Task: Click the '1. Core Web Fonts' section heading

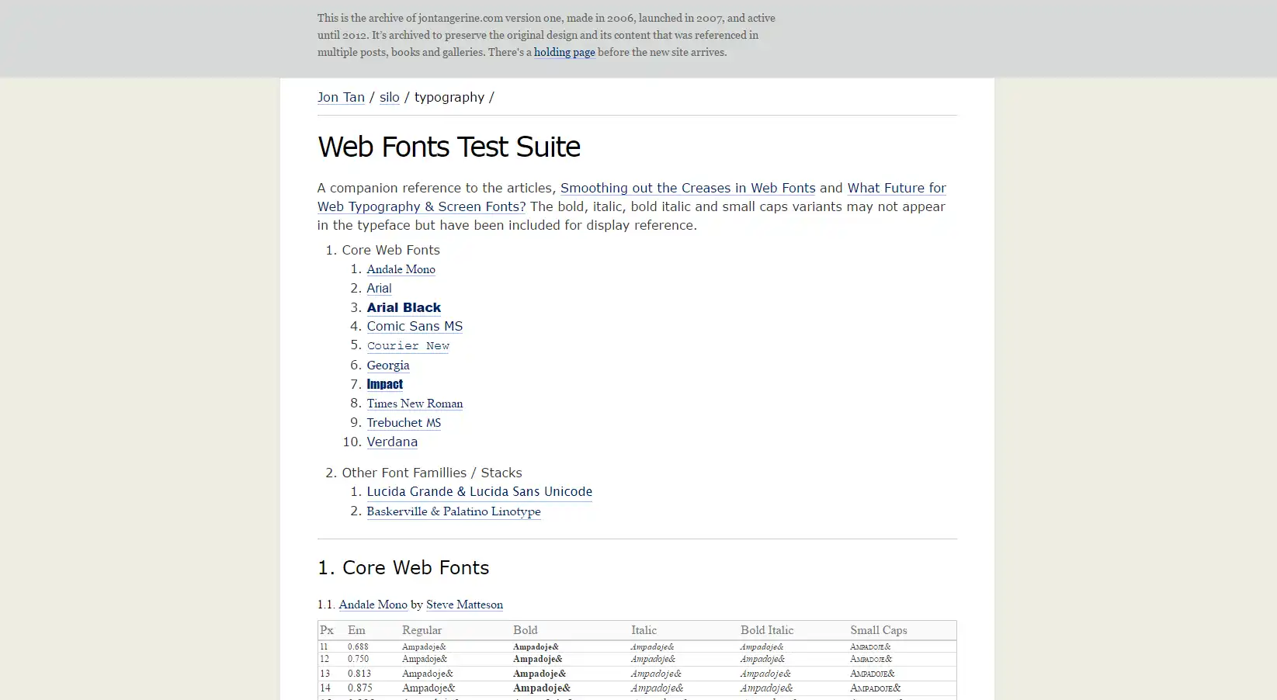Action: [404, 567]
